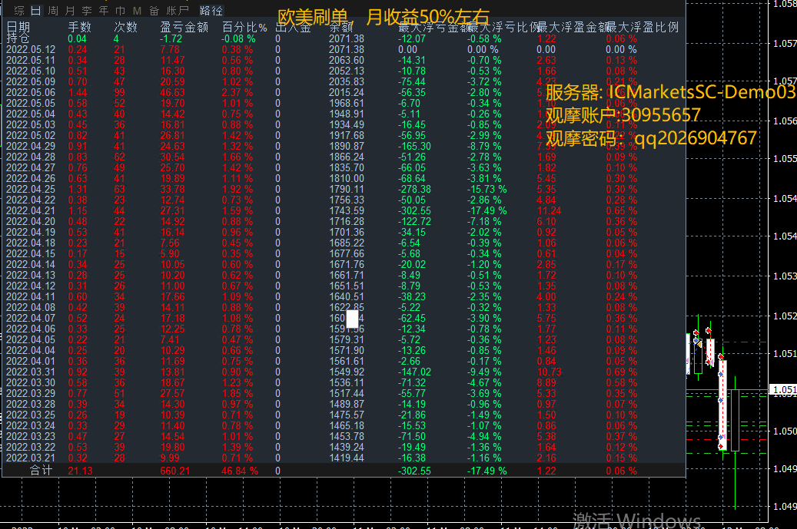This screenshot has height=529, width=797.
Task: Select the 日 daily tab
Action: click(x=35, y=11)
